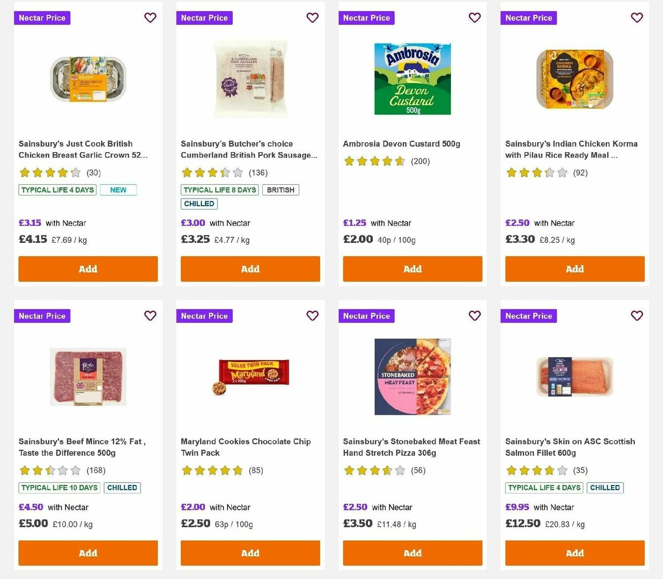664x579 pixels.
Task: Click TYPICAL LIFE 4 DAYS on salmon fillet
Action: click(543, 488)
